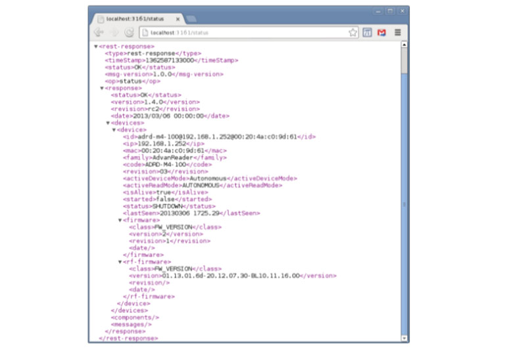Collapse the rest-response root node

(x=96, y=47)
